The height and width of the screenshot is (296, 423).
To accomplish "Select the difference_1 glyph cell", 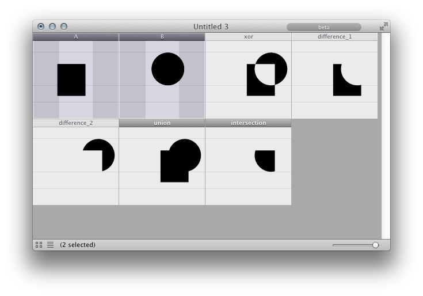I will [x=334, y=79].
